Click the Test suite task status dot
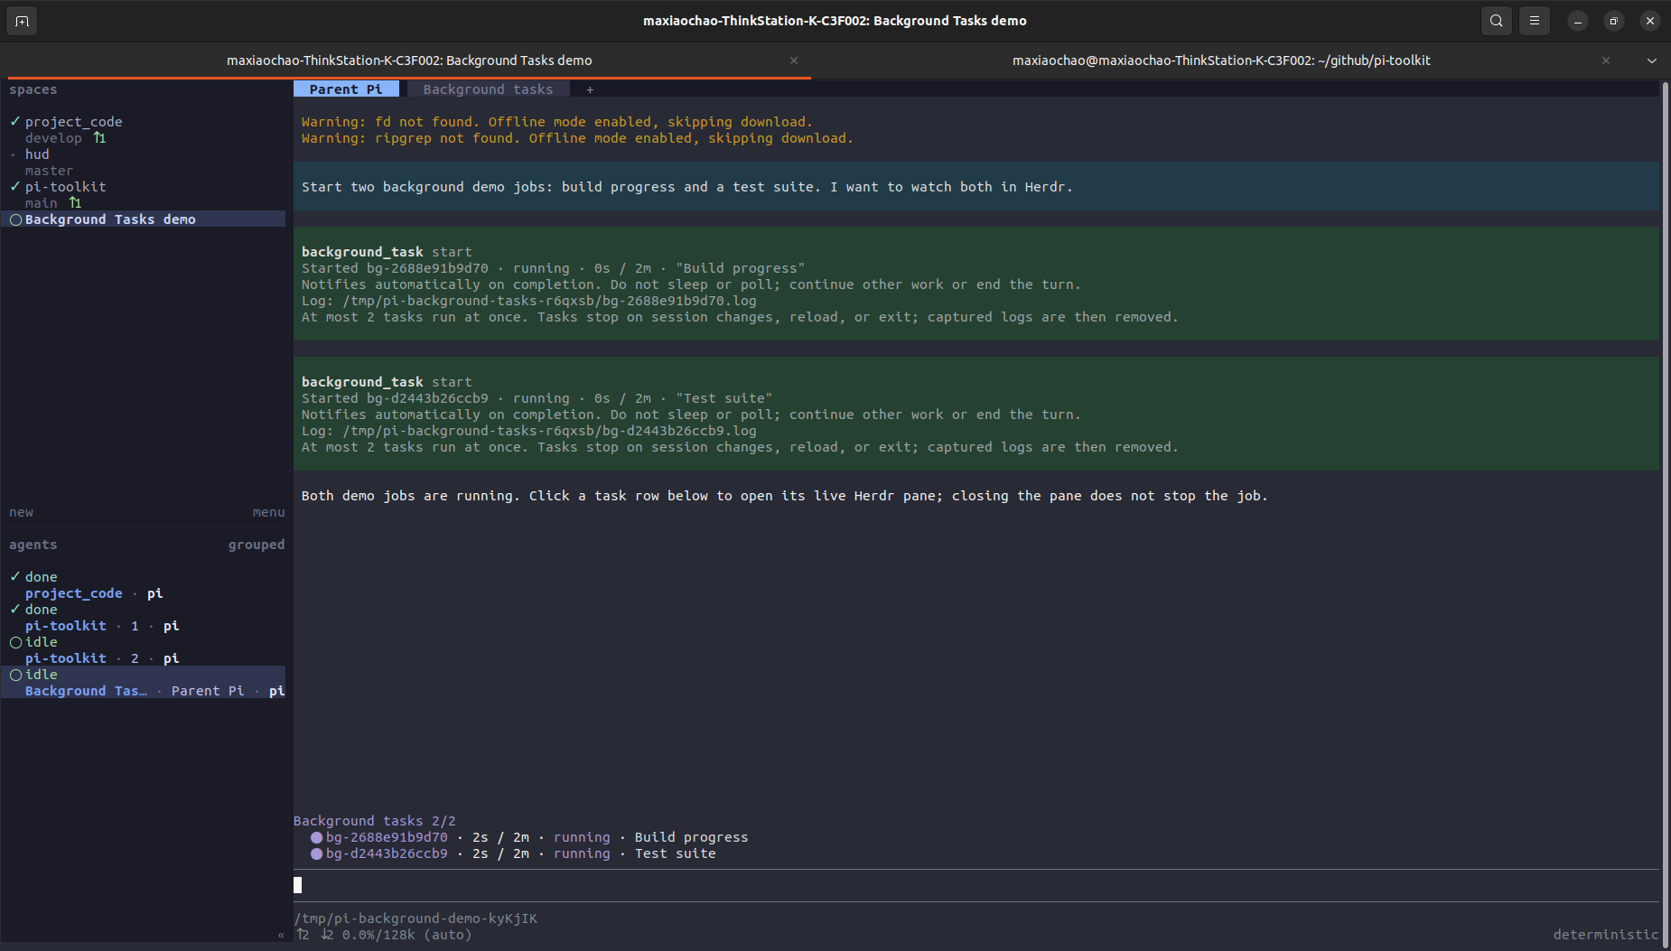1671x951 pixels. (x=317, y=853)
